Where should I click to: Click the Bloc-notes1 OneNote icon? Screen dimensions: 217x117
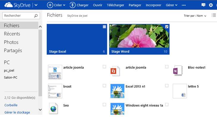pyautogui.click(x=178, y=71)
